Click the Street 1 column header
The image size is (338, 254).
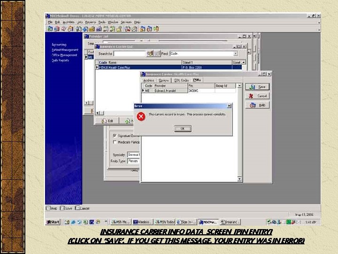[207, 63]
